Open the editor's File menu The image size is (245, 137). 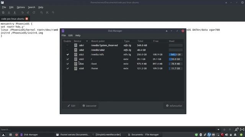pyautogui.click(x=4, y=7)
